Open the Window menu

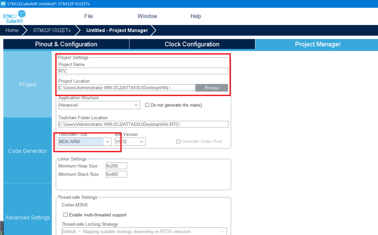pyautogui.click(x=147, y=16)
